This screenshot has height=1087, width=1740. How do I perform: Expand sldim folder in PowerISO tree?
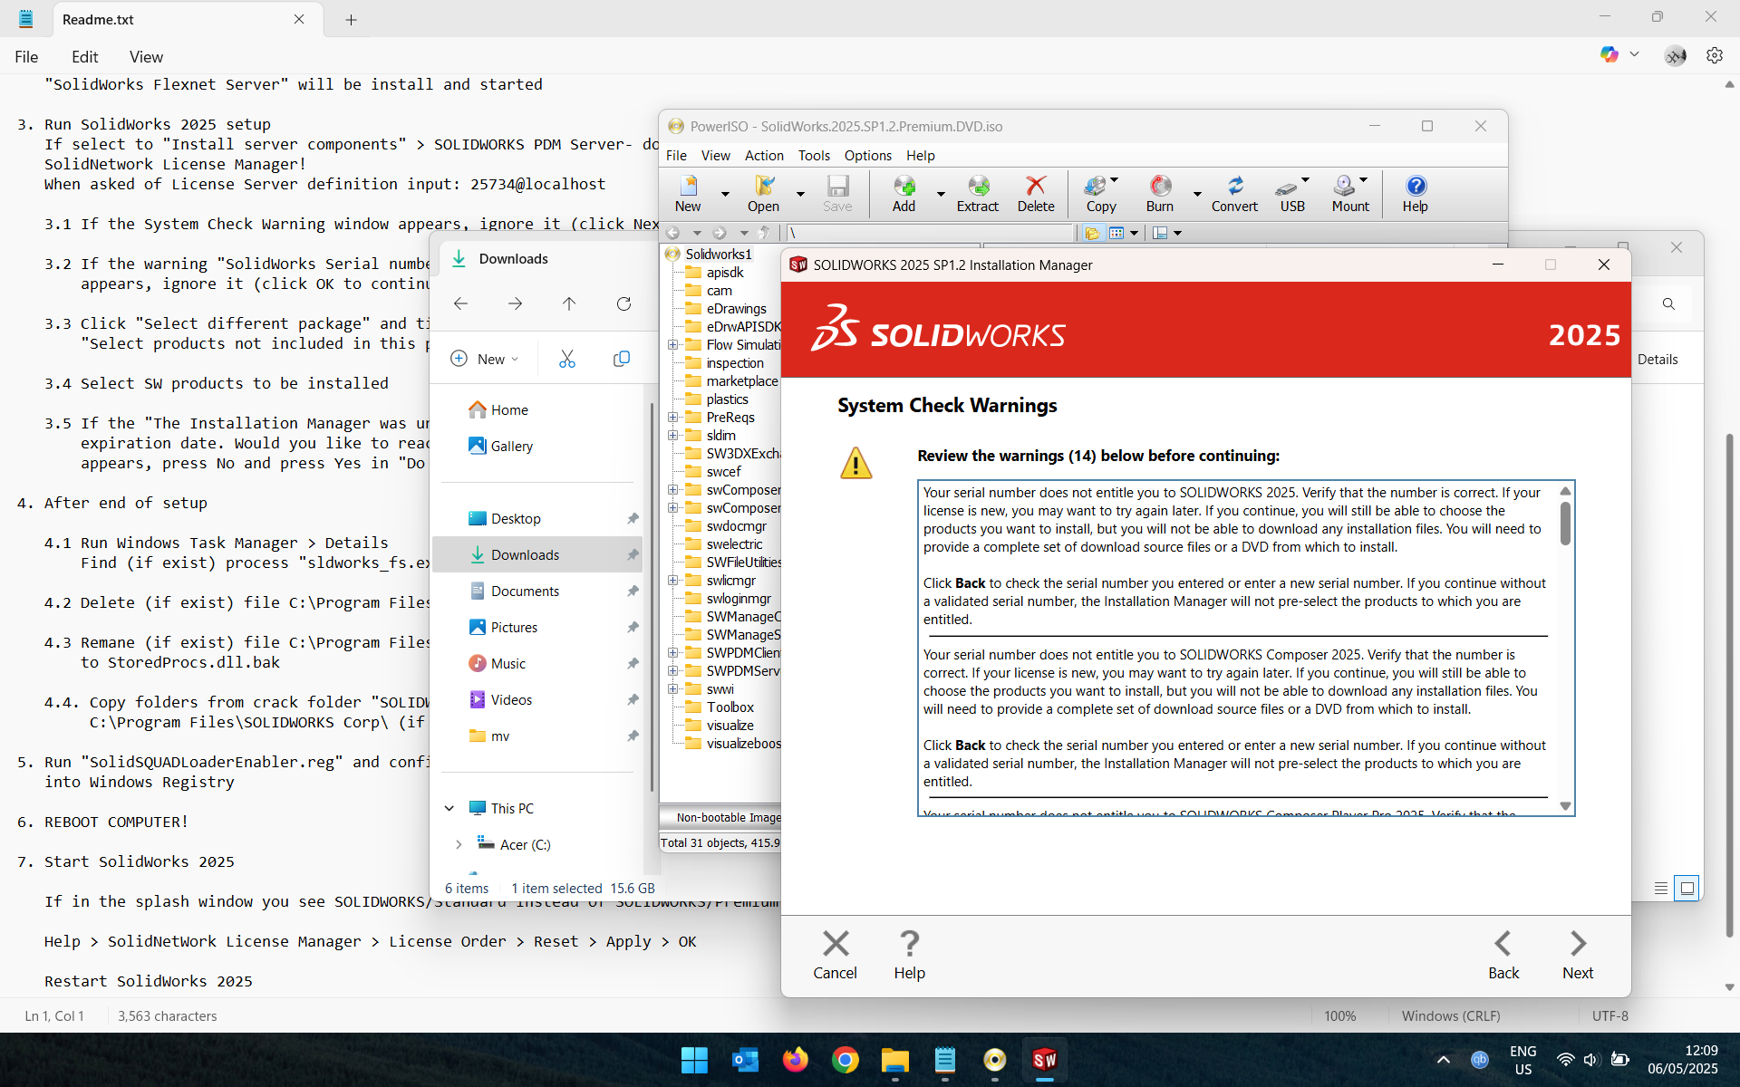click(673, 435)
